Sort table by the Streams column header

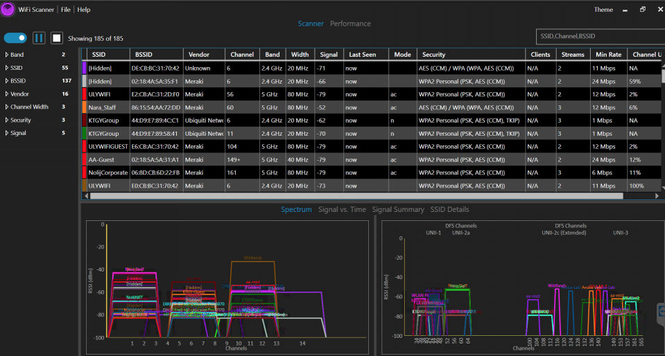tap(573, 54)
